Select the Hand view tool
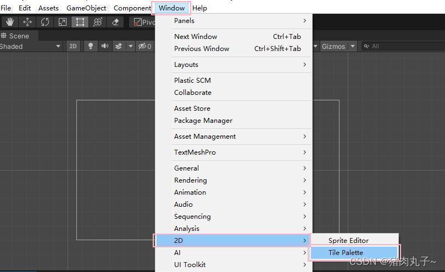 coord(10,22)
